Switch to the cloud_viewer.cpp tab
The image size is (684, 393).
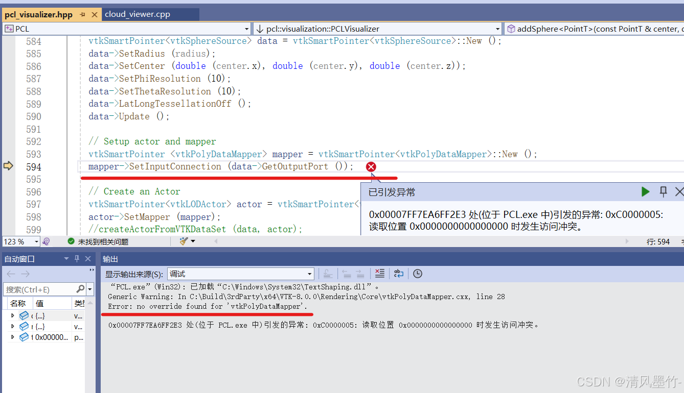pos(138,14)
